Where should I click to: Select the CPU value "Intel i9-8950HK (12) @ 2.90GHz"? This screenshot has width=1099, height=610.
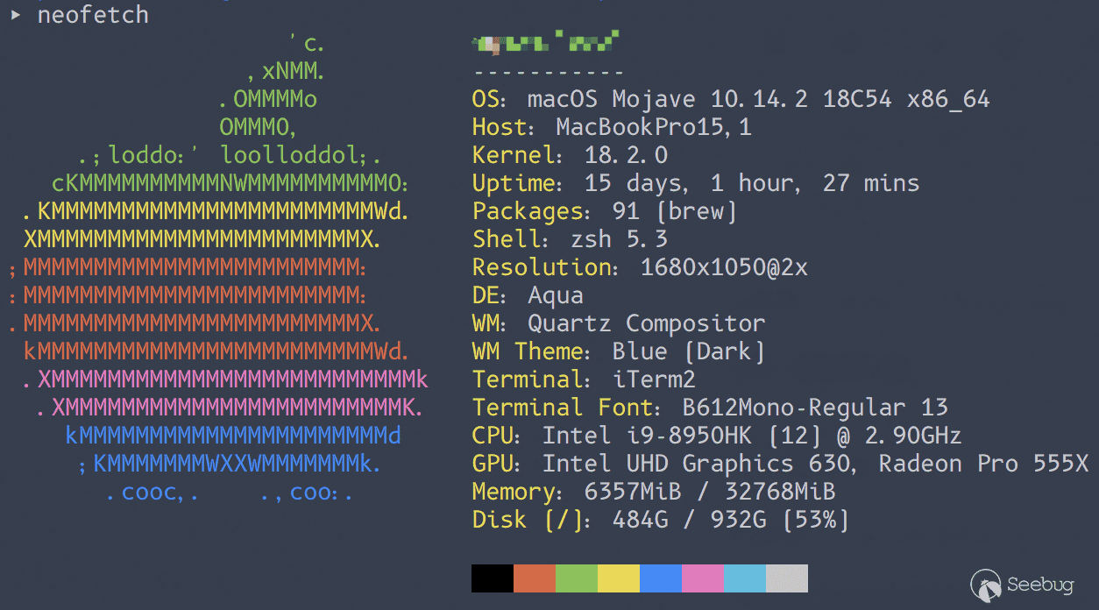coord(752,436)
